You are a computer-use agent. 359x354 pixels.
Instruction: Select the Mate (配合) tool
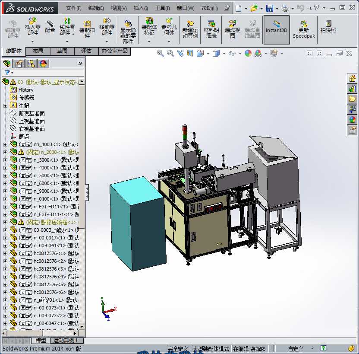pos(50,27)
